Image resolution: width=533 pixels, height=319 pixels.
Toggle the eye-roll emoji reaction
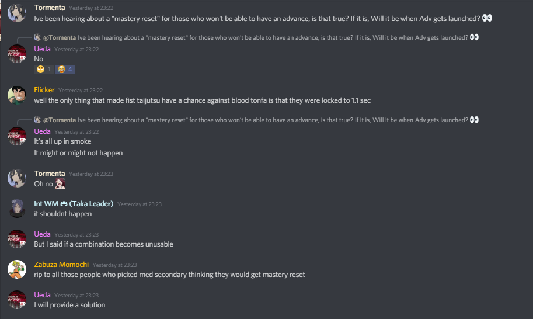[44, 70]
